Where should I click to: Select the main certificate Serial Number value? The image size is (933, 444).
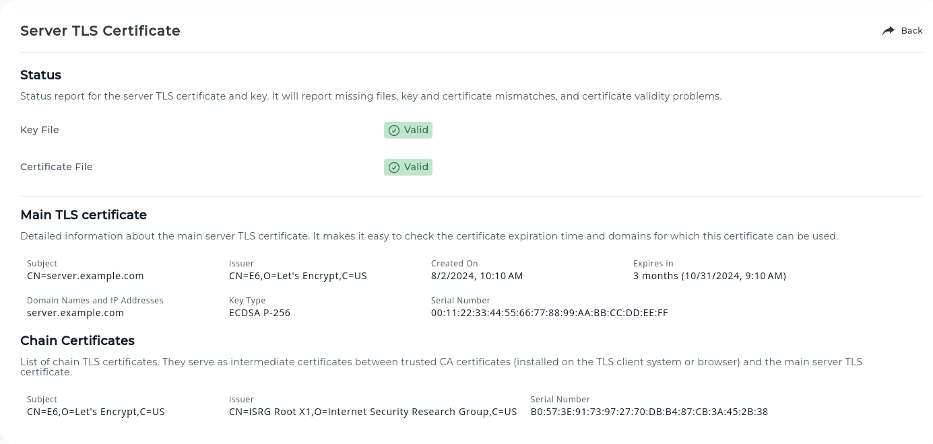pyautogui.click(x=550, y=312)
